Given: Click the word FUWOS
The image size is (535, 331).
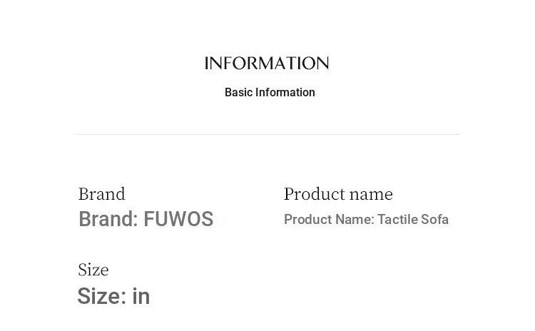Looking at the screenshot, I should (178, 219).
